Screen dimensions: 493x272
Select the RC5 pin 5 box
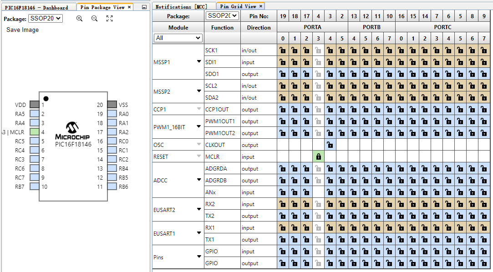pos(35,141)
